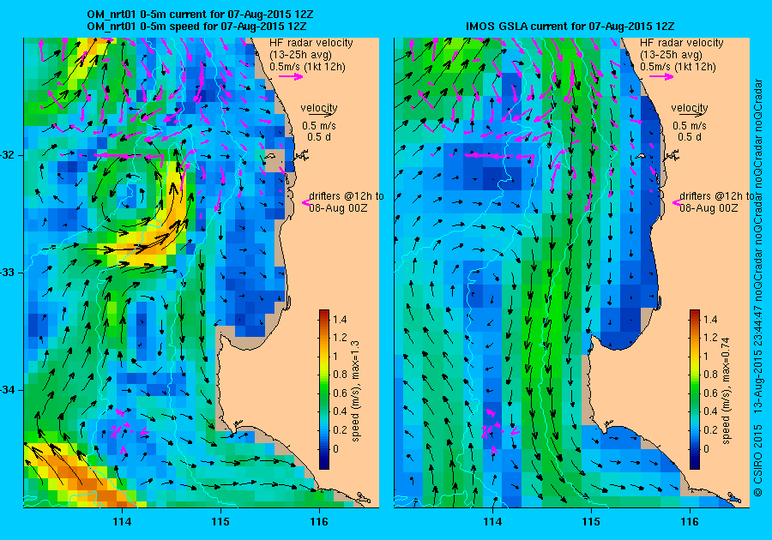The image size is (772, 540).
Task: Click the '0' tick on IMOS GSLA colorbar
Action: (x=707, y=448)
